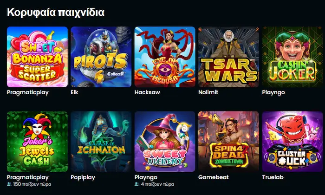
Task: Click the Elk provider label
Action: pyautogui.click(x=74, y=92)
